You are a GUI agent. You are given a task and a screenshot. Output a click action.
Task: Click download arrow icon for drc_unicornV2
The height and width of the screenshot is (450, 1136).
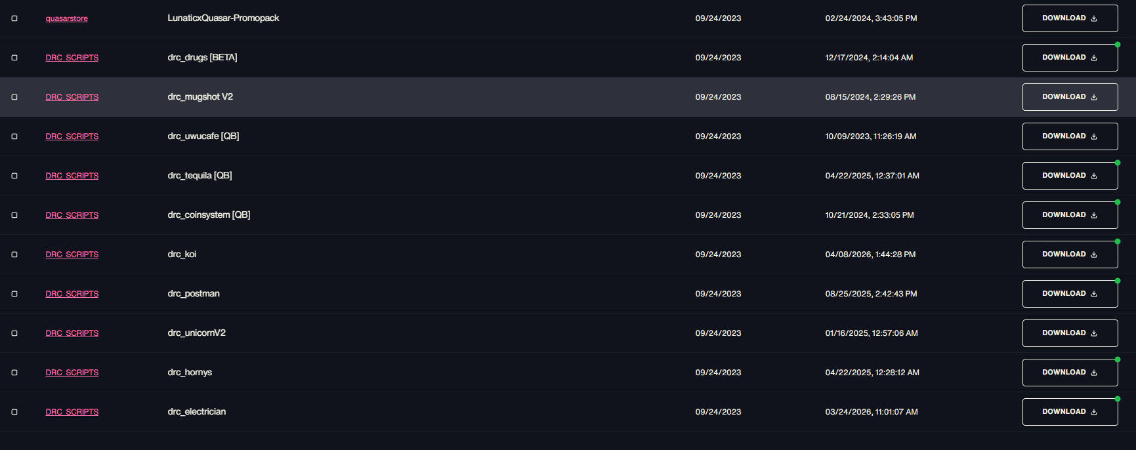click(1094, 333)
